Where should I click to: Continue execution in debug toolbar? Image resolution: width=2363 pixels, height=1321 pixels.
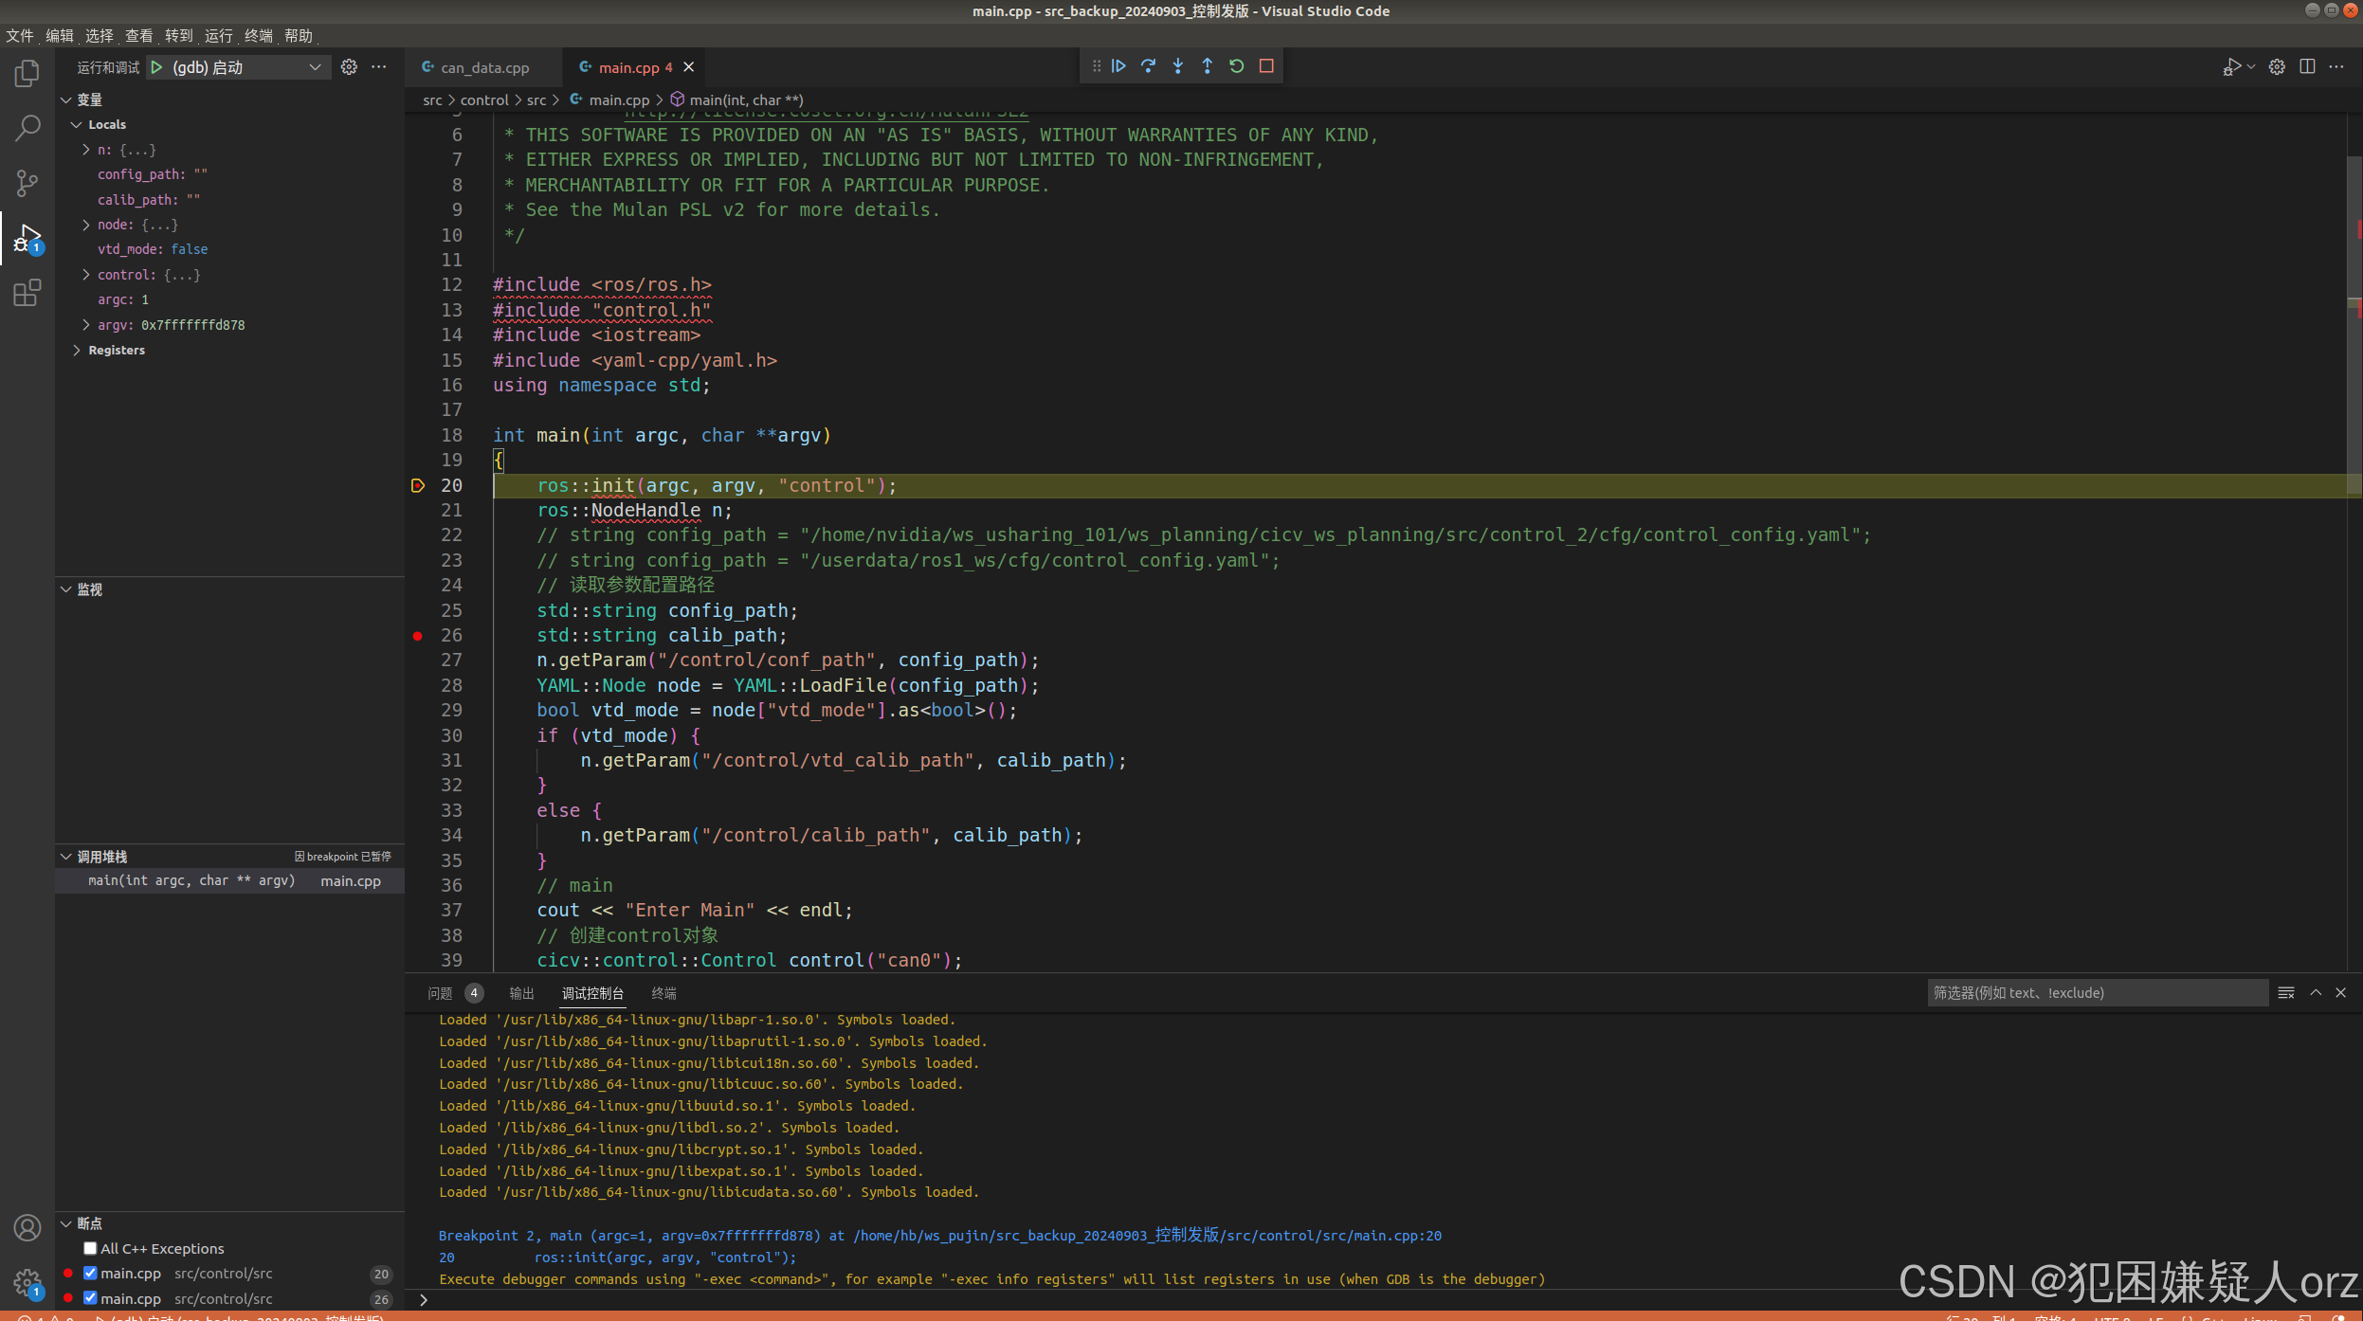[x=1119, y=66]
